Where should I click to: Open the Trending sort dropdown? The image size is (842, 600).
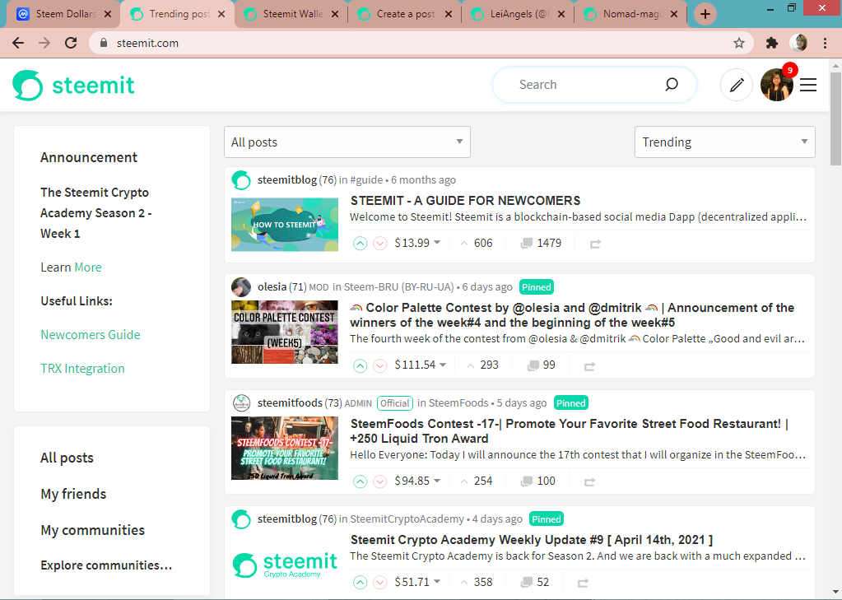pyautogui.click(x=724, y=142)
